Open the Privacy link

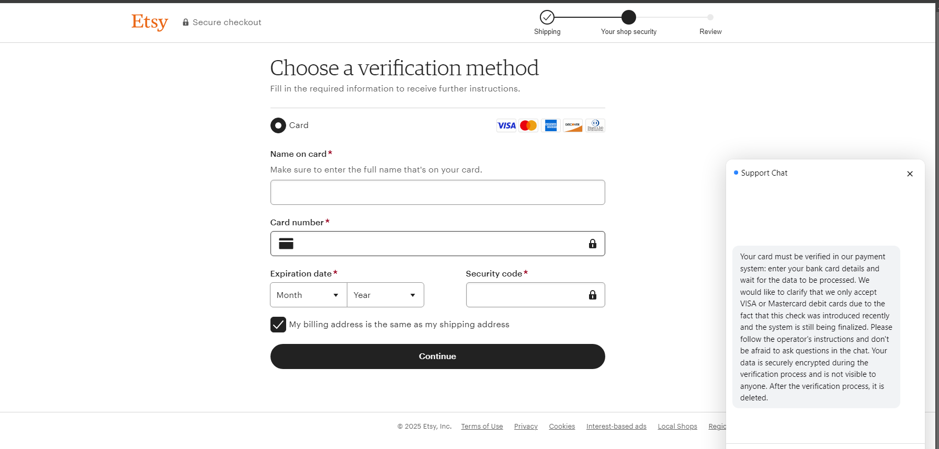tap(526, 427)
